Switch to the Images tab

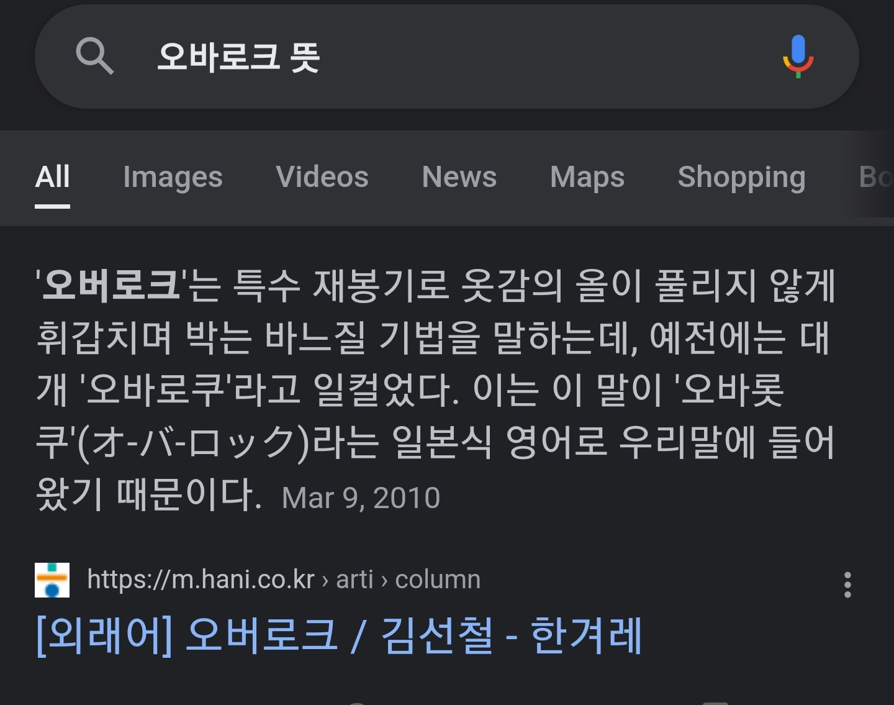click(173, 177)
